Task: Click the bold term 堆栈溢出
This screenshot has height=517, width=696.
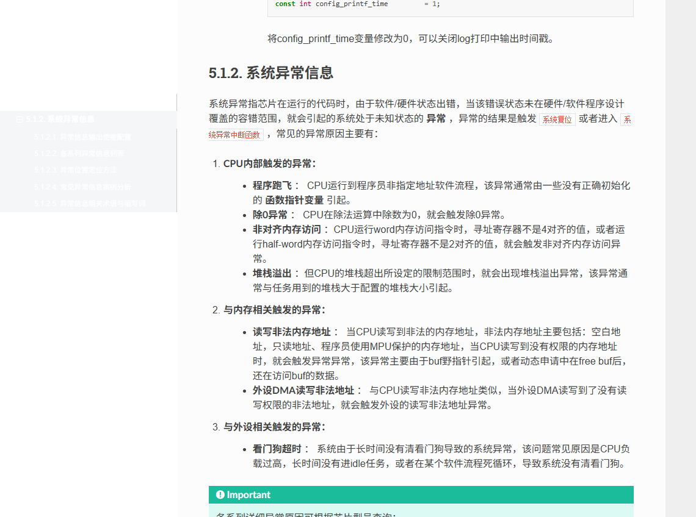Action: tap(272, 273)
